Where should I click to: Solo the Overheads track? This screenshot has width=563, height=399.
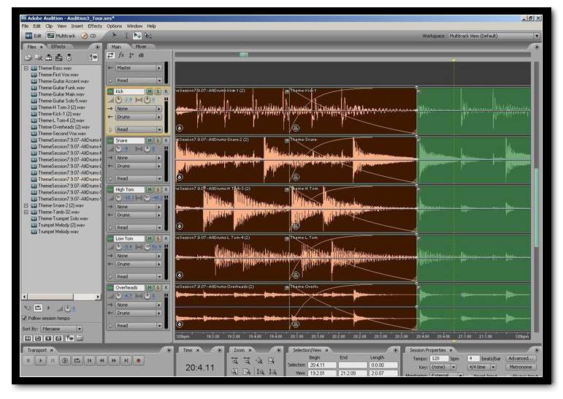(158, 288)
